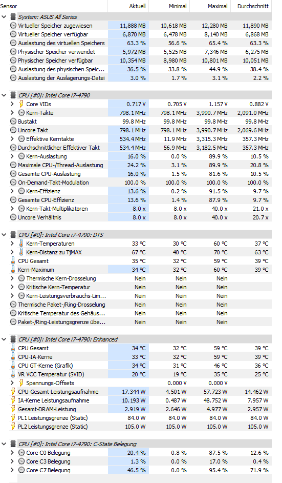Click the VR VCC Temperatur thermometer icon
The height and width of the screenshot is (483, 282).
(13, 374)
